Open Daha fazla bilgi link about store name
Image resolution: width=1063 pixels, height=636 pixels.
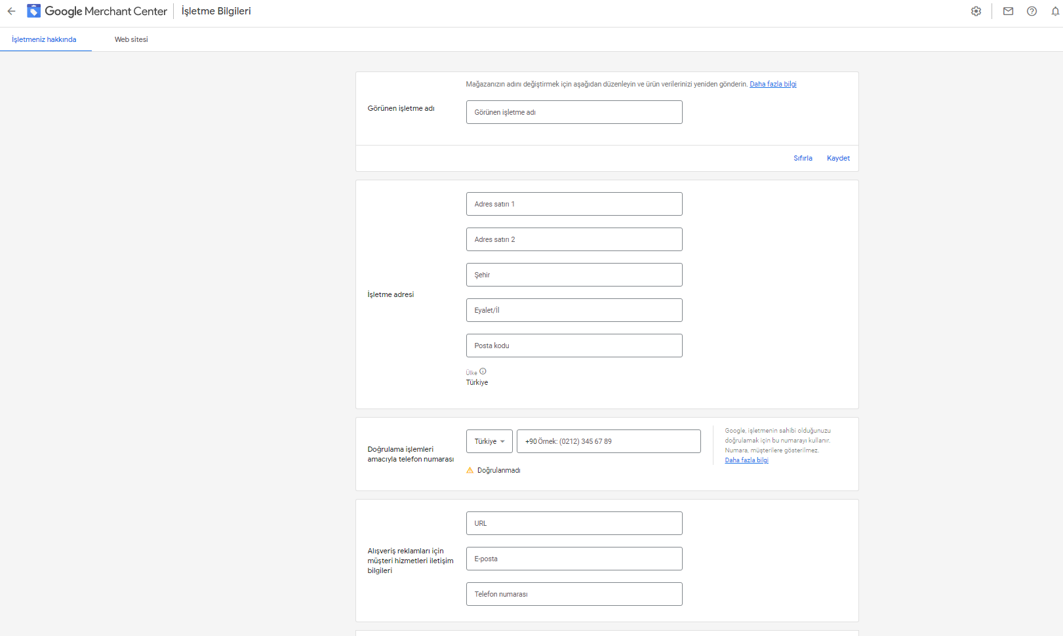pos(773,84)
